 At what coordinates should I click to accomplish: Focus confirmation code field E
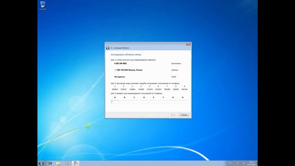tap(153, 102)
